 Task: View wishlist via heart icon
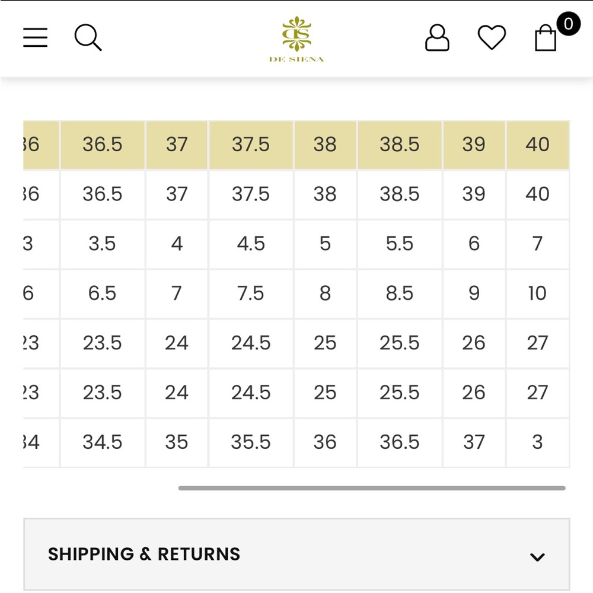pos(492,37)
